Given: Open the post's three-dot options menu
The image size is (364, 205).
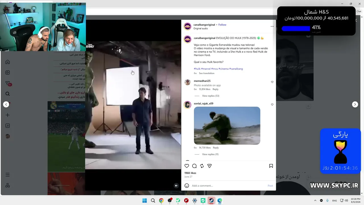Looking at the screenshot, I should click(272, 26).
